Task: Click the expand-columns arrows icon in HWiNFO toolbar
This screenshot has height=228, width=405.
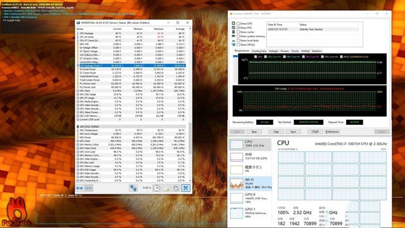Action: tap(80, 188)
